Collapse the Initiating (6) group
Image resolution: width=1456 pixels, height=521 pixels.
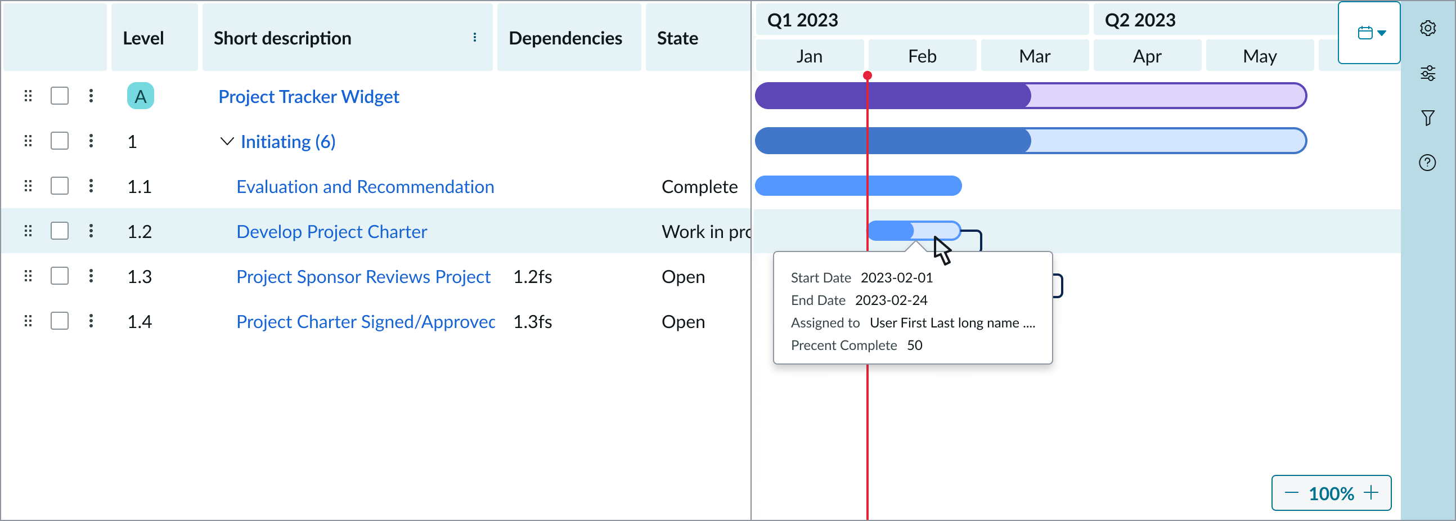pos(227,141)
